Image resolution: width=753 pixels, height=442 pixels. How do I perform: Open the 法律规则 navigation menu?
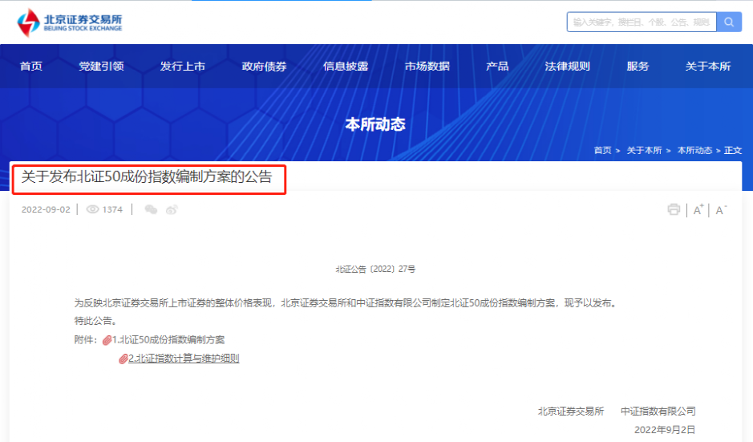pos(567,67)
